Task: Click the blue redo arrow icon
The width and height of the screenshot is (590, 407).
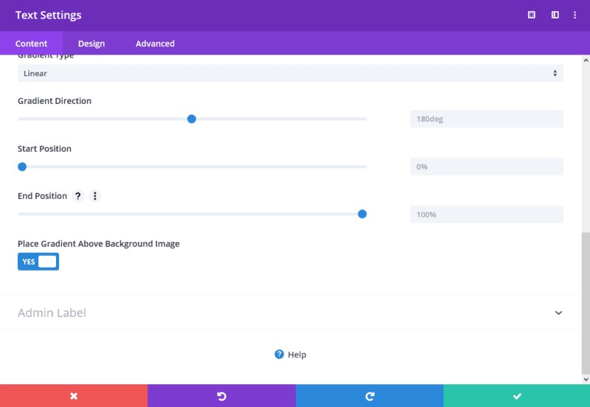Action: (x=369, y=396)
